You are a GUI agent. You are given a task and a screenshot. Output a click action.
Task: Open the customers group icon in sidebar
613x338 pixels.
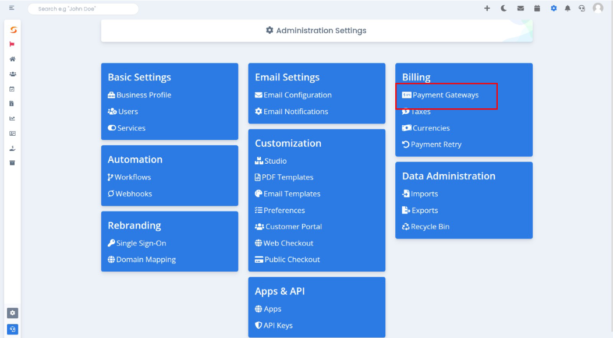[x=12, y=74]
